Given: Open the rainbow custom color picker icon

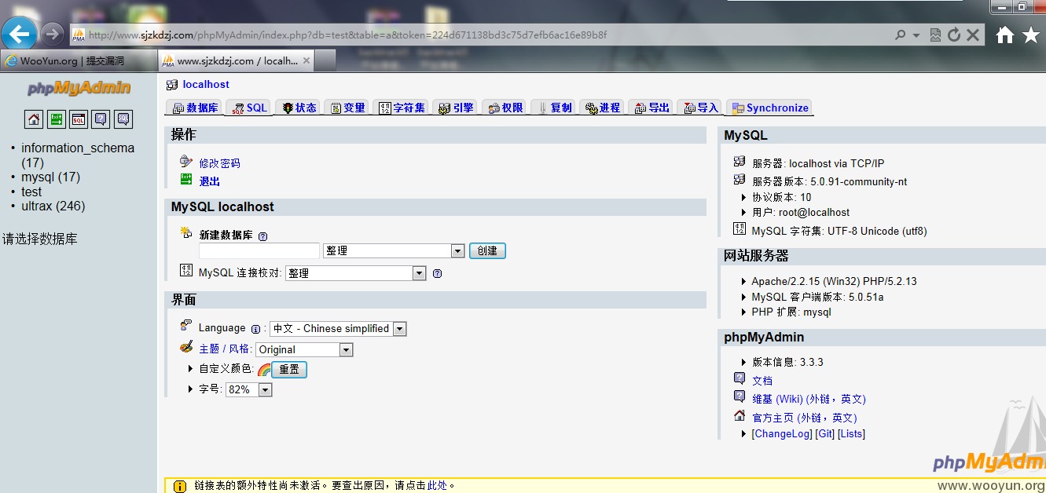Looking at the screenshot, I should [x=264, y=369].
